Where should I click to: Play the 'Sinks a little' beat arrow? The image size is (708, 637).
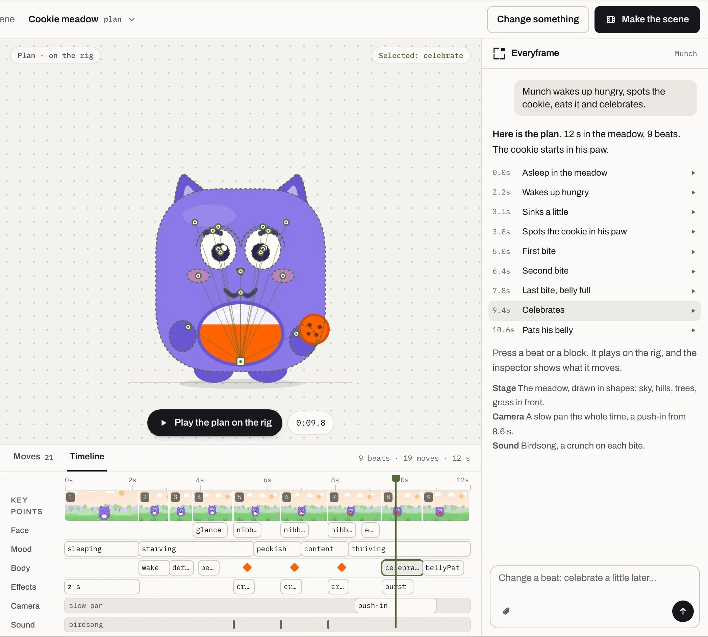[x=693, y=212]
